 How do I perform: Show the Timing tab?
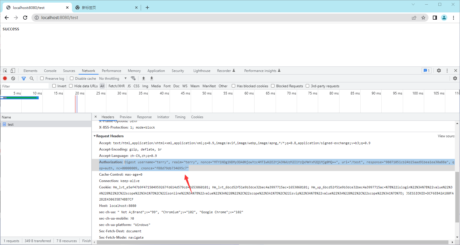point(180,117)
